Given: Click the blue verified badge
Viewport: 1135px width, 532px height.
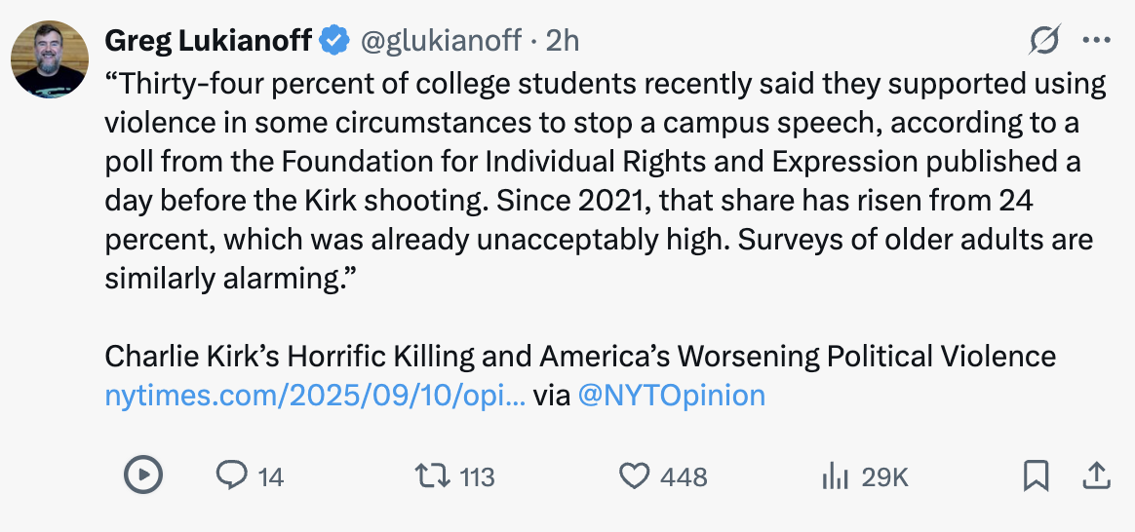Looking at the screenshot, I should tap(335, 41).
